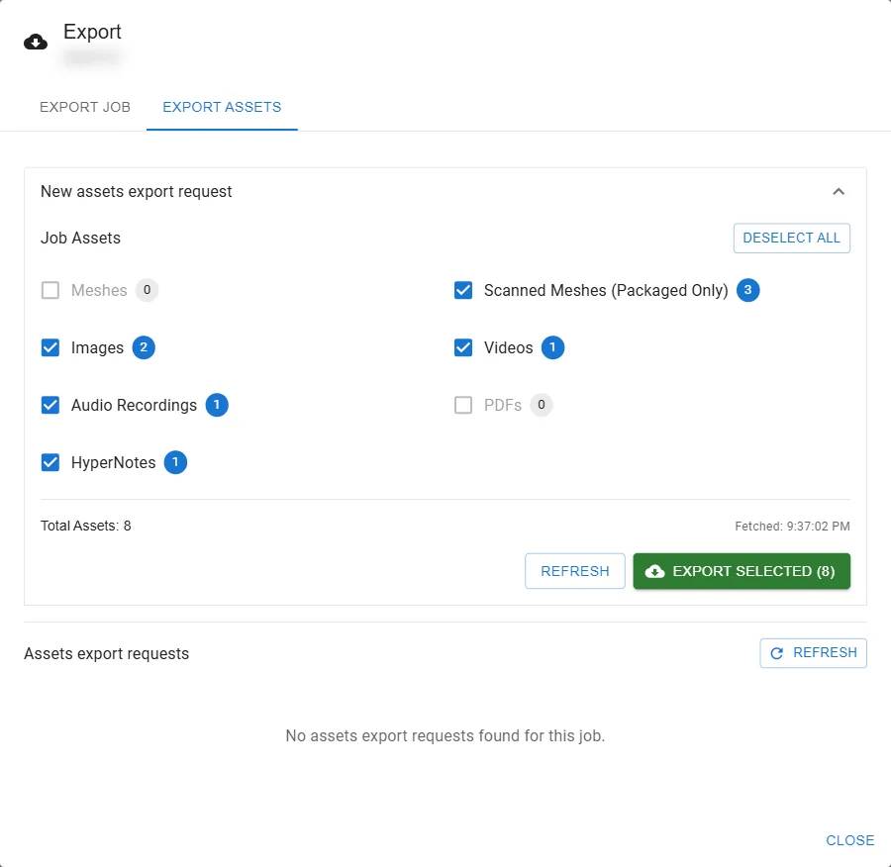Click the Export dialog title text
Image resolution: width=891 pixels, height=867 pixels.
pyautogui.click(x=92, y=32)
